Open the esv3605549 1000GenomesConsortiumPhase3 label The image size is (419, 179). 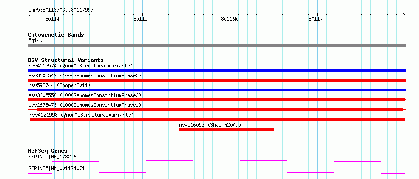pyautogui.click(x=85, y=75)
